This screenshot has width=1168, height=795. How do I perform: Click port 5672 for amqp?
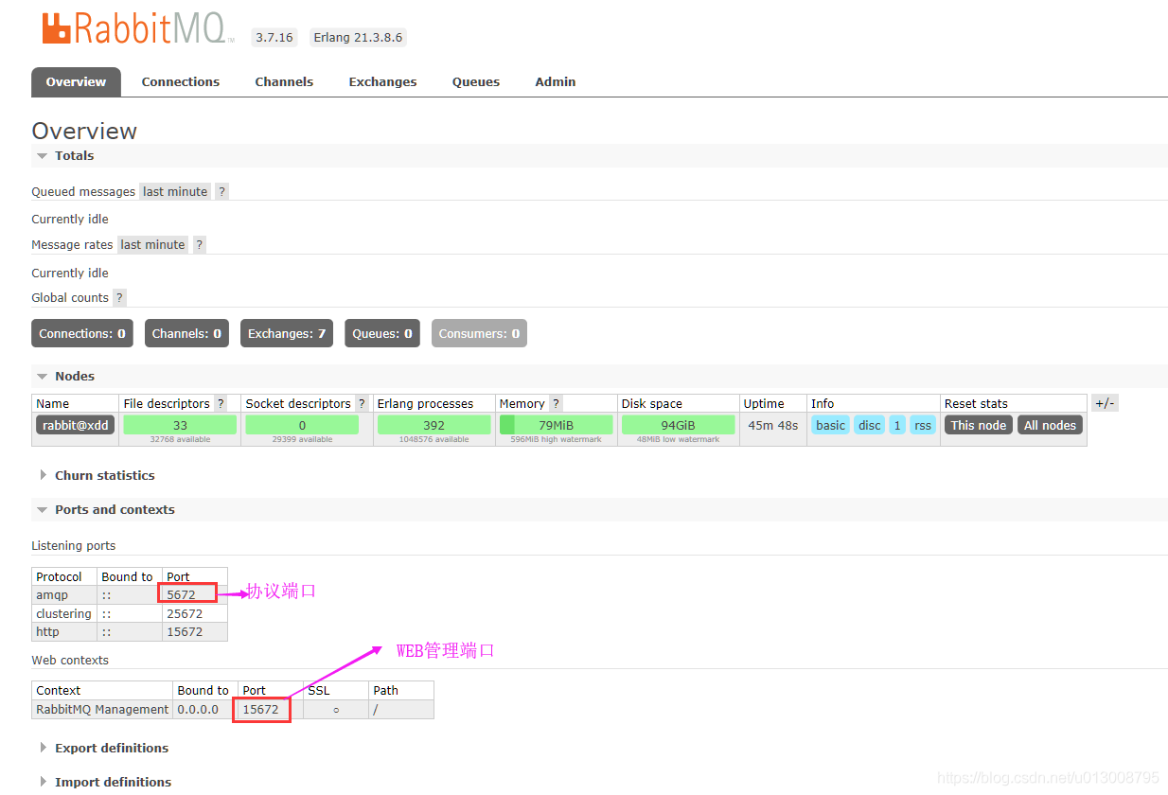[195, 595]
